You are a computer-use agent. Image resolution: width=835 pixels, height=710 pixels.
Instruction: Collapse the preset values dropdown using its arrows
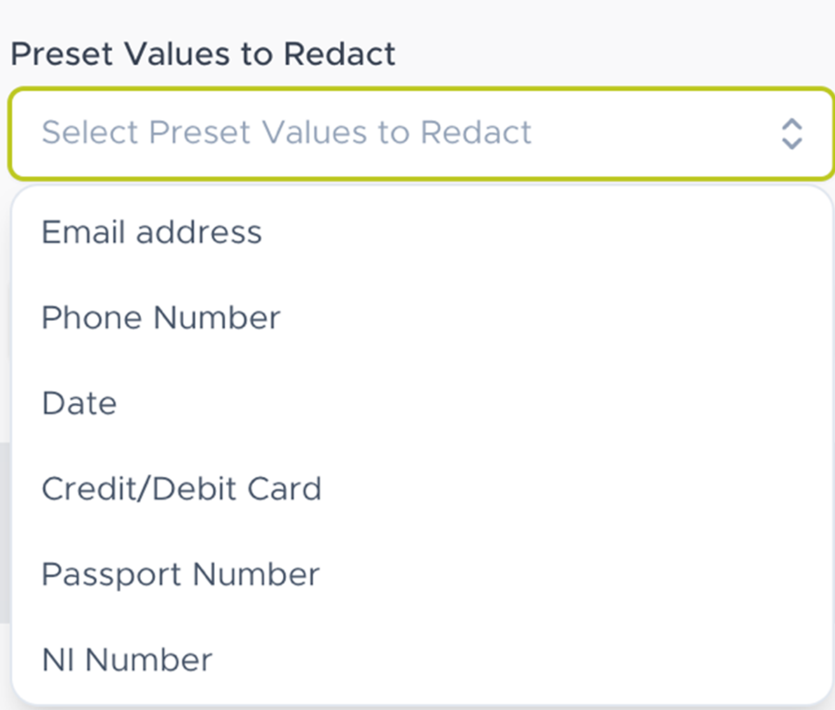tap(791, 133)
